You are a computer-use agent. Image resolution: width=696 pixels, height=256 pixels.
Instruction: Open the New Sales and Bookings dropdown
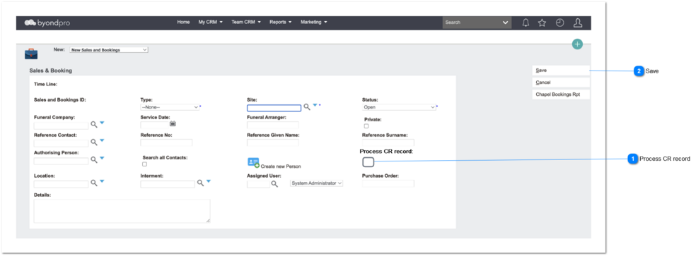coord(109,50)
